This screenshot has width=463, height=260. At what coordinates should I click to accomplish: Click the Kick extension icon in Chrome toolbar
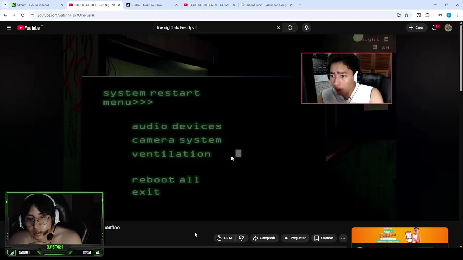[419, 15]
